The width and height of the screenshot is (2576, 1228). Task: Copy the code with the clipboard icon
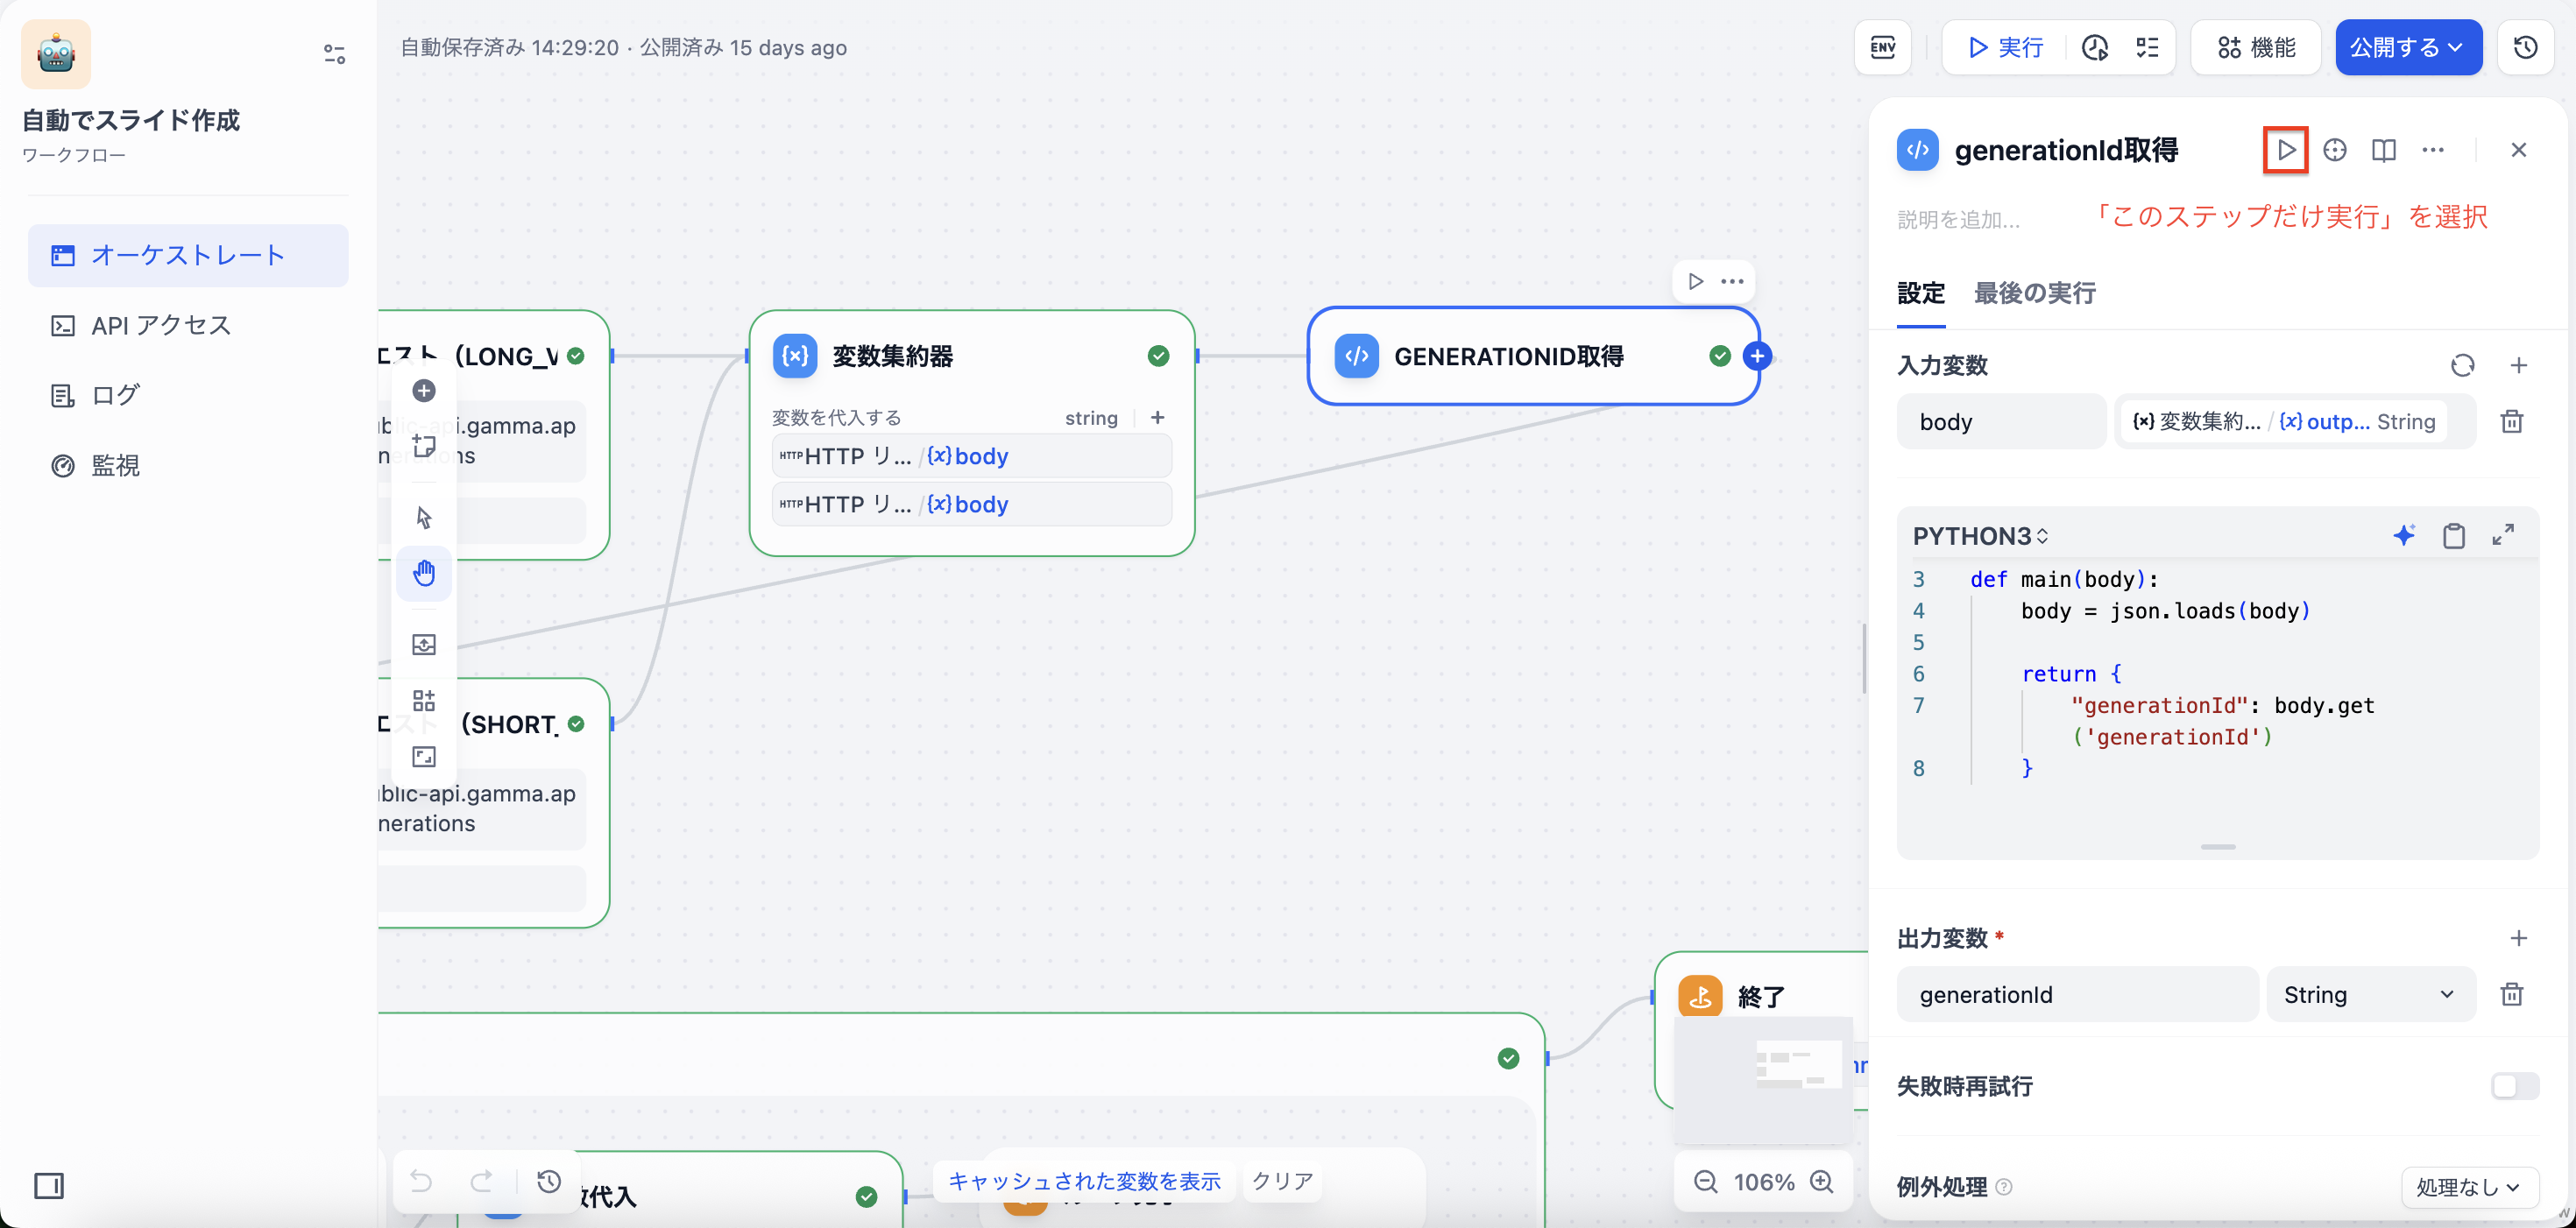tap(2453, 535)
